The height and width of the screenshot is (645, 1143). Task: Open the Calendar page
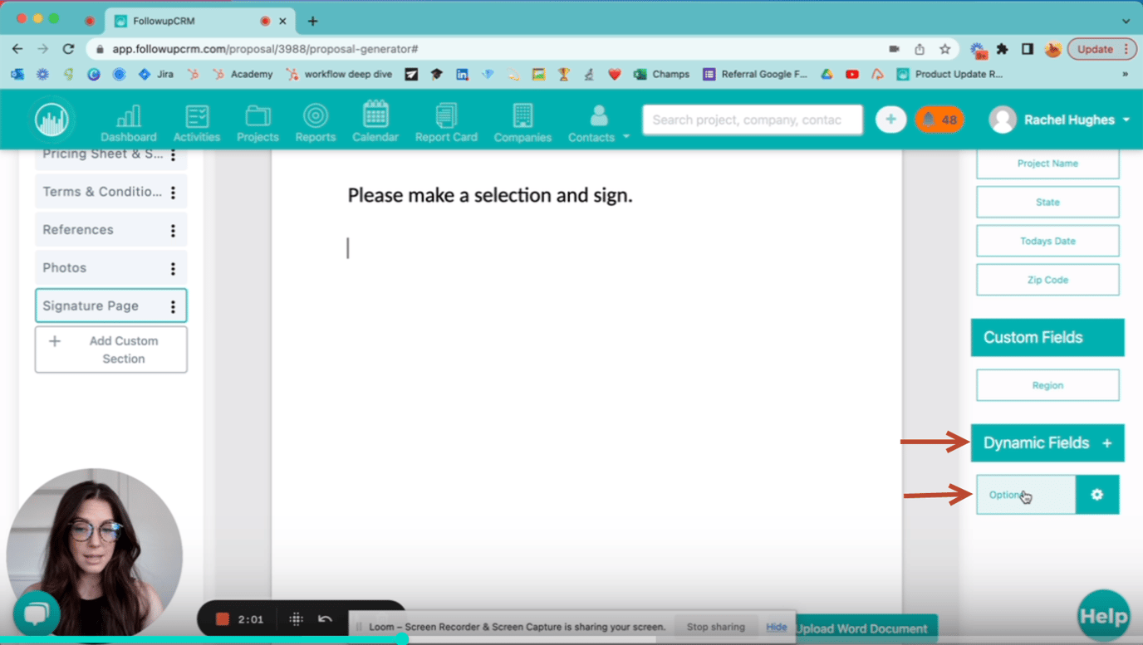pyautogui.click(x=375, y=123)
